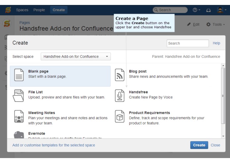Click the template list scroll down arrow
Image resolution: width=230 pixels, height=163 pixels.
coord(223,136)
